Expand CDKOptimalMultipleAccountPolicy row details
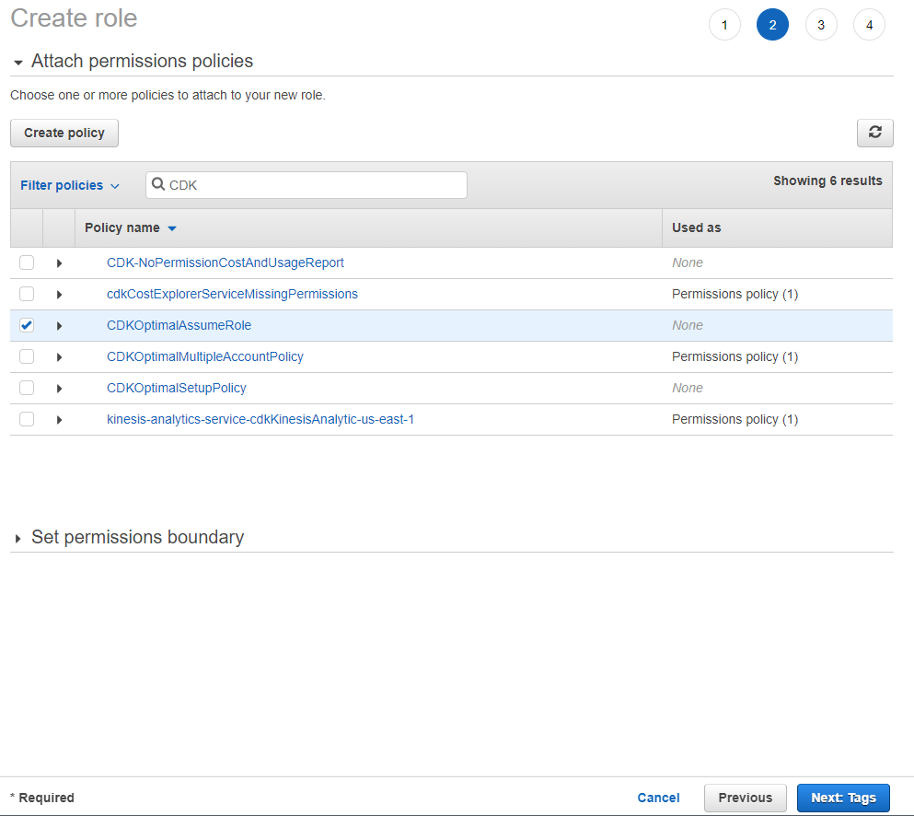The image size is (914, 816). tap(59, 357)
